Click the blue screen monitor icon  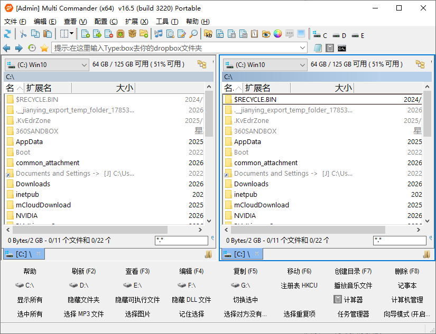[301, 34]
